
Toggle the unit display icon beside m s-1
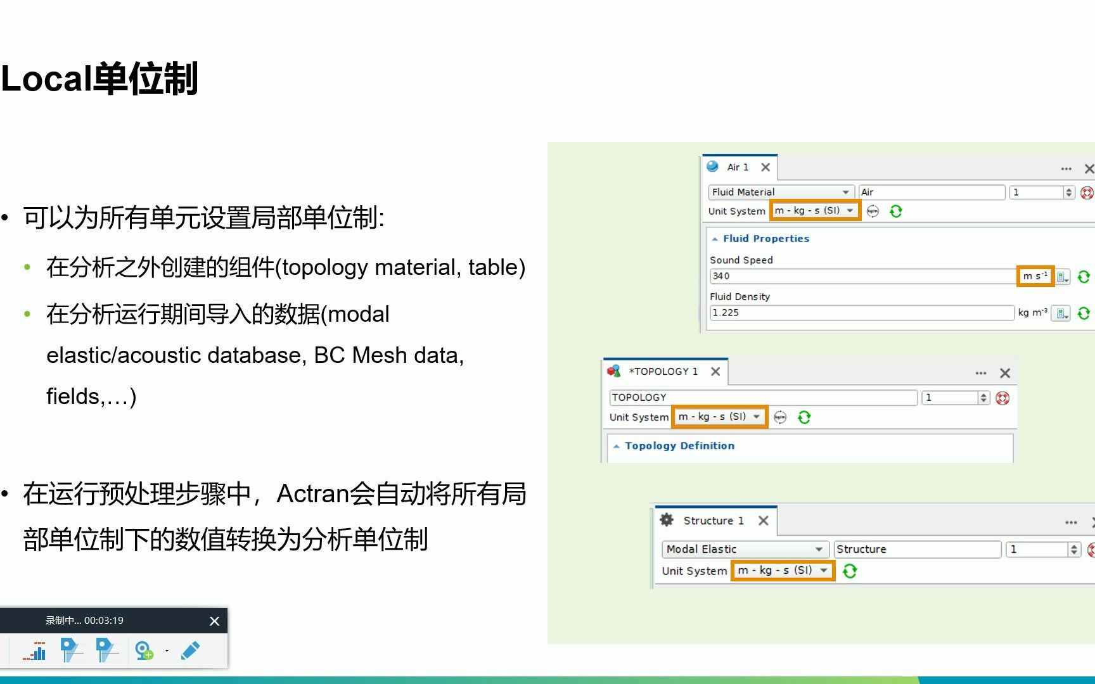coord(1062,277)
